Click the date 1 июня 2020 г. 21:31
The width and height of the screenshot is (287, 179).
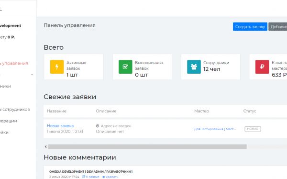[x=65, y=132]
